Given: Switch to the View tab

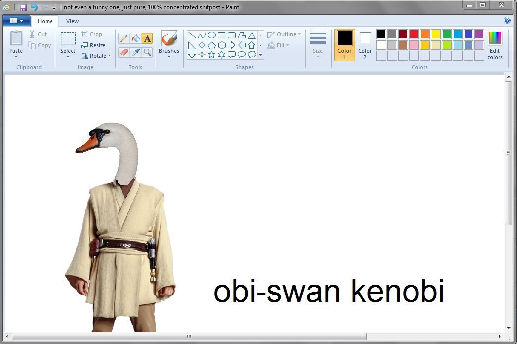Looking at the screenshot, I should click(72, 21).
